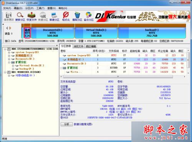
Task: Open the Partition menu
Action: (29, 8)
